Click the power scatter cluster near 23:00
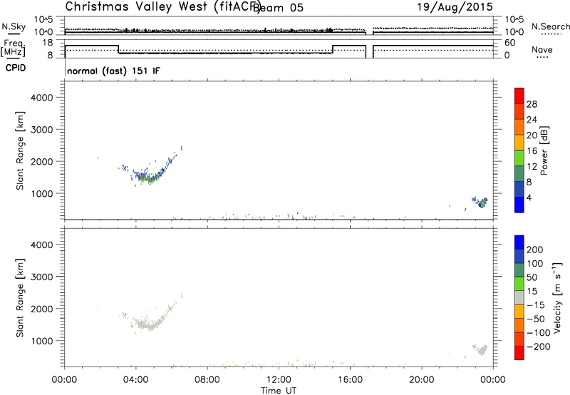The height and width of the screenshot is (395, 570). coord(480,202)
